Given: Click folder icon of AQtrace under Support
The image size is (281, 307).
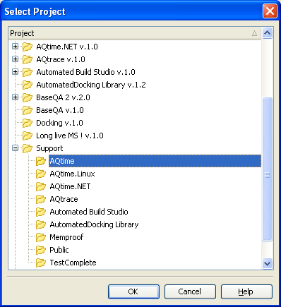Looking at the screenshot, I should tap(41, 199).
